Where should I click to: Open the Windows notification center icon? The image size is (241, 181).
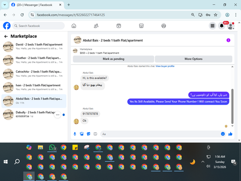coord(233,162)
